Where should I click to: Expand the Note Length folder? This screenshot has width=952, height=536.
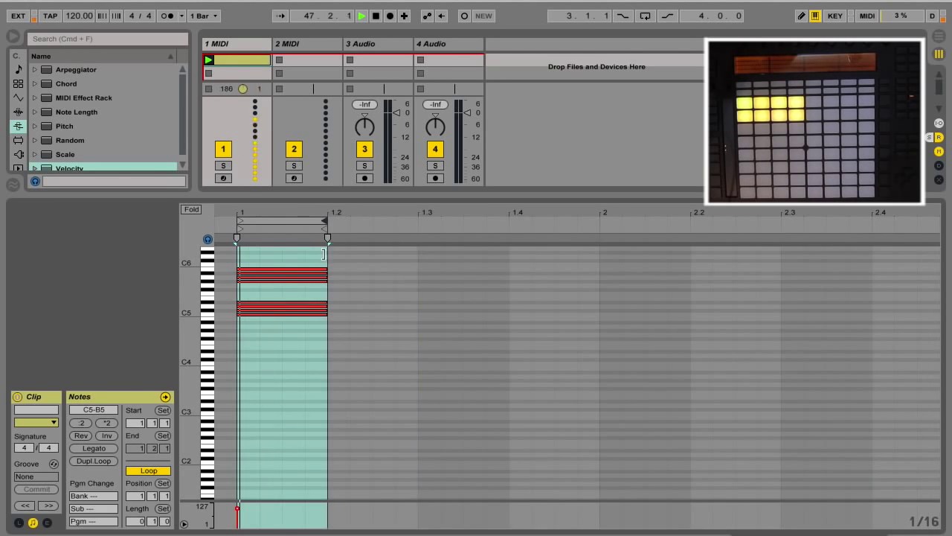click(34, 112)
